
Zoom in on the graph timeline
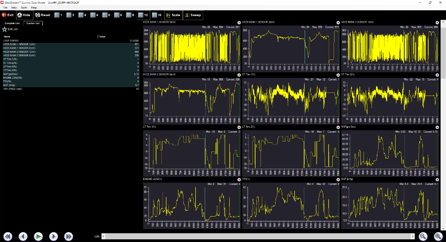(438, 236)
